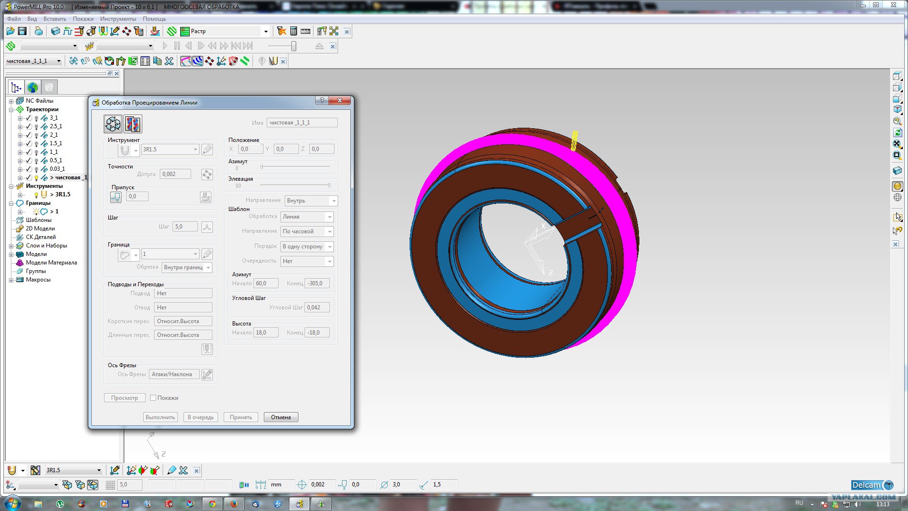Cancel the dialog with Отмена

pos(281,417)
